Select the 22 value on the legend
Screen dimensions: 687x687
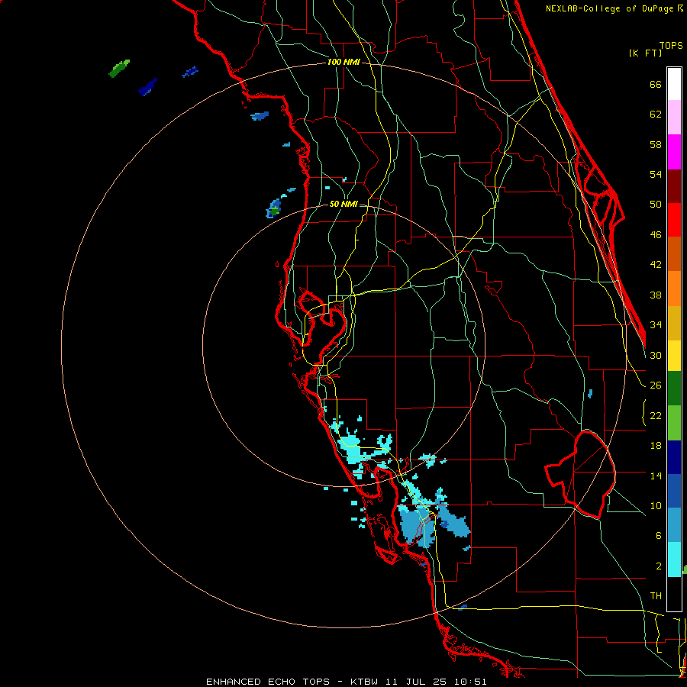tap(656, 416)
